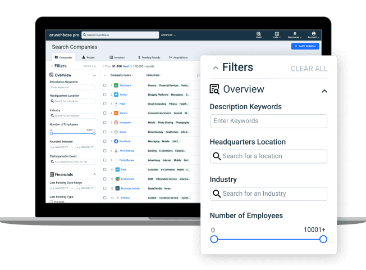366x270 pixels.
Task: Open the Advanced dropdown beside search bar
Action: click(x=168, y=35)
